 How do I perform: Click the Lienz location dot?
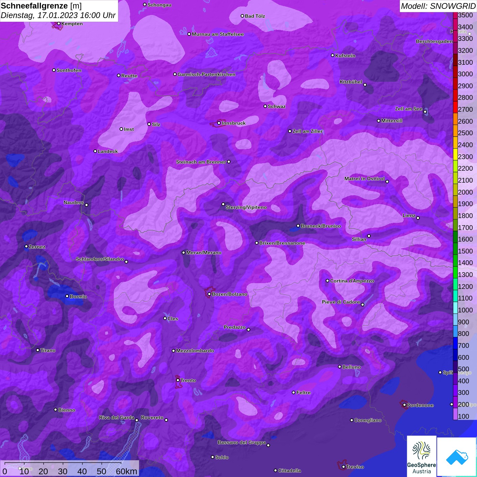tap(418, 218)
